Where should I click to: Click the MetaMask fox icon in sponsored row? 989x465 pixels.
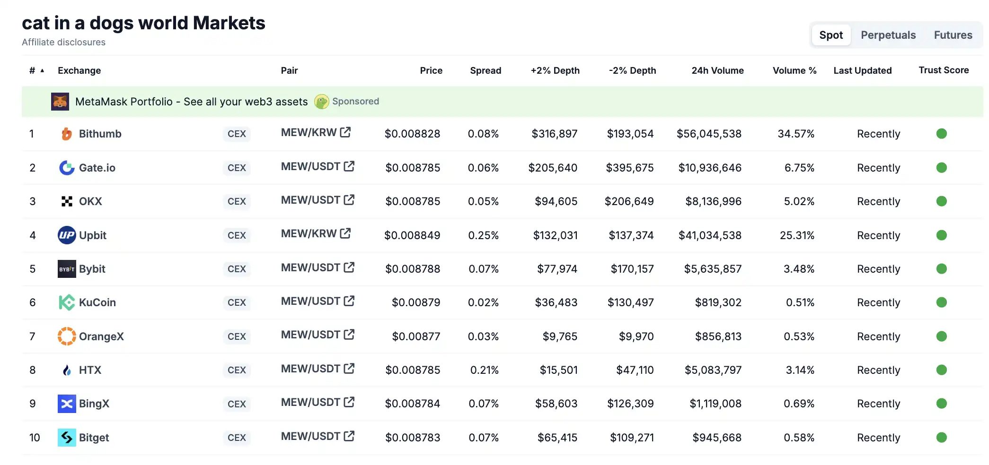tap(60, 102)
